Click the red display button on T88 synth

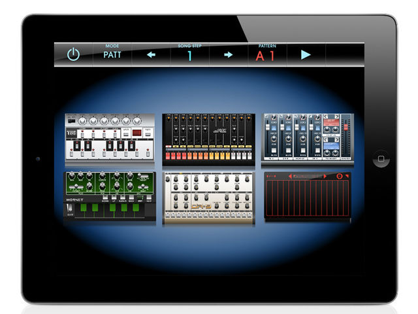click(x=137, y=132)
